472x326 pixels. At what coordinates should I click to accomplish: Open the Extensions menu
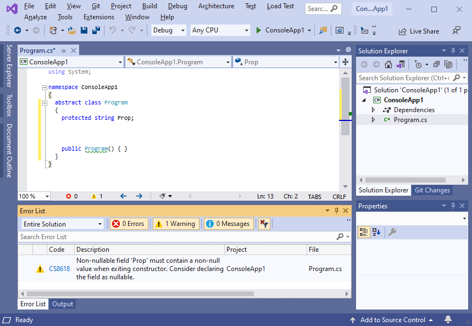tap(99, 17)
